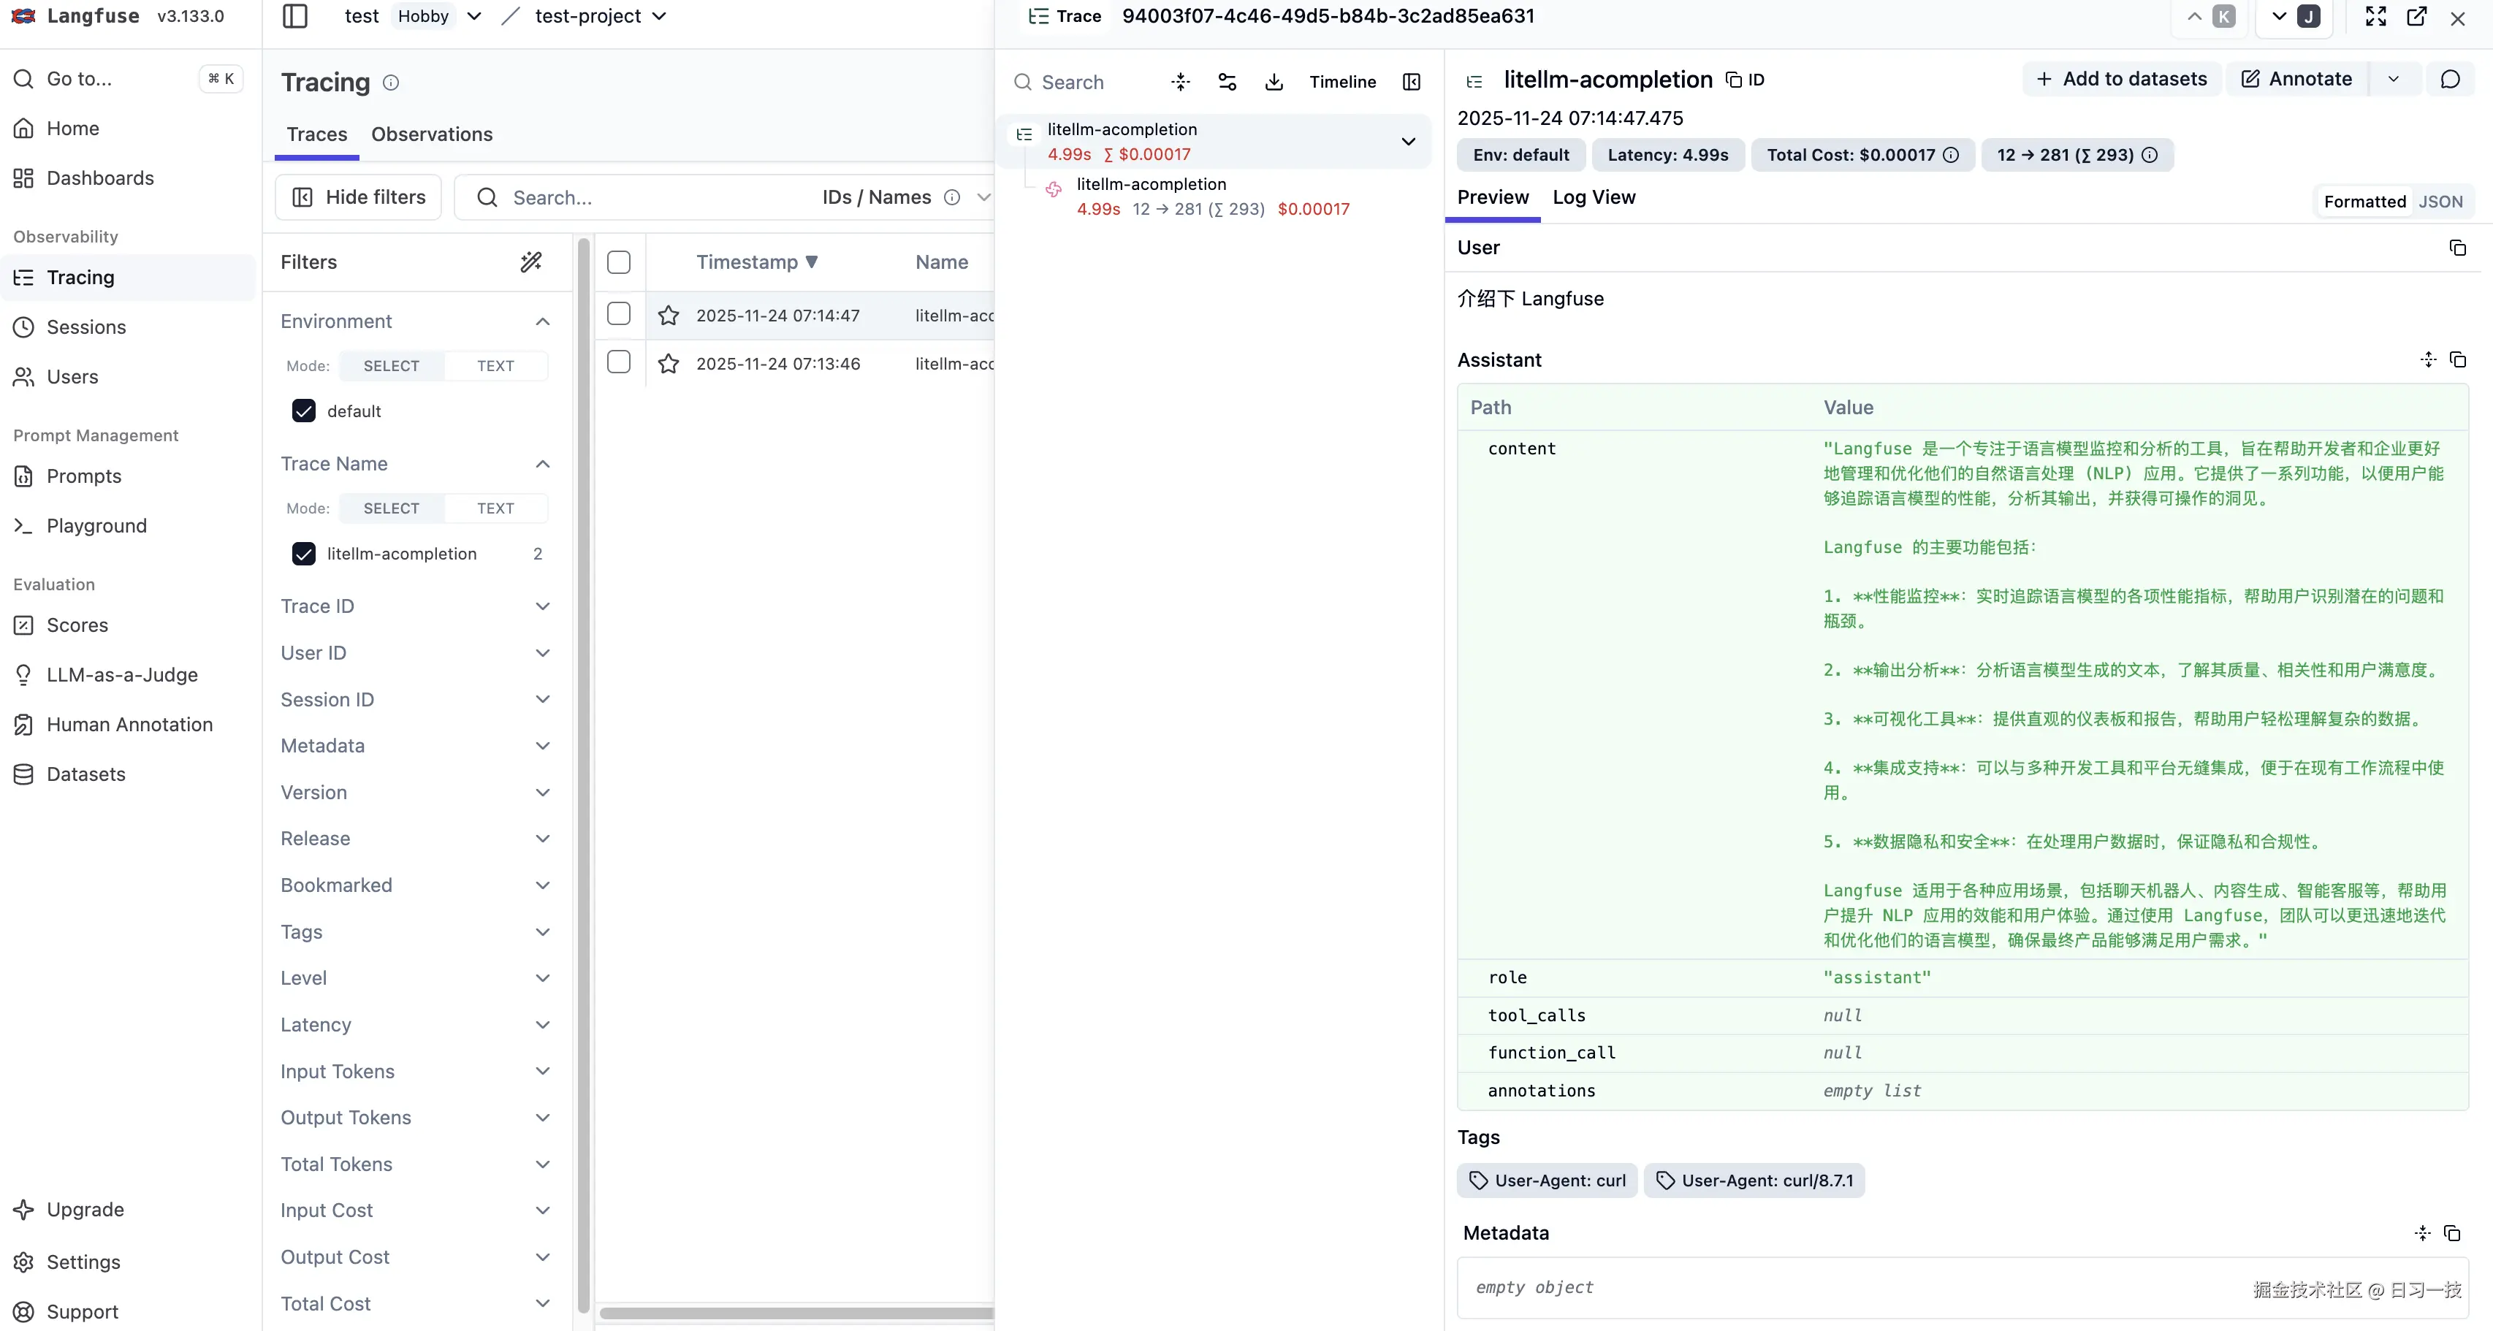This screenshot has width=2493, height=1331.
Task: Click Add to datasets button
Action: (2120, 80)
